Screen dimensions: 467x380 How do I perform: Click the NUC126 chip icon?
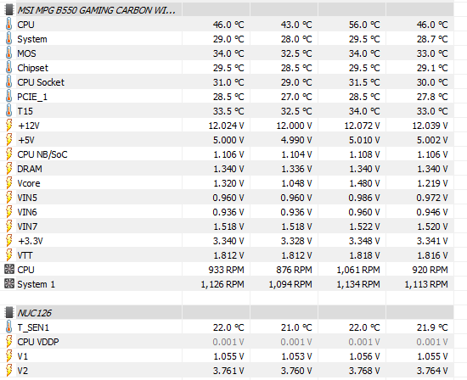[9, 313]
